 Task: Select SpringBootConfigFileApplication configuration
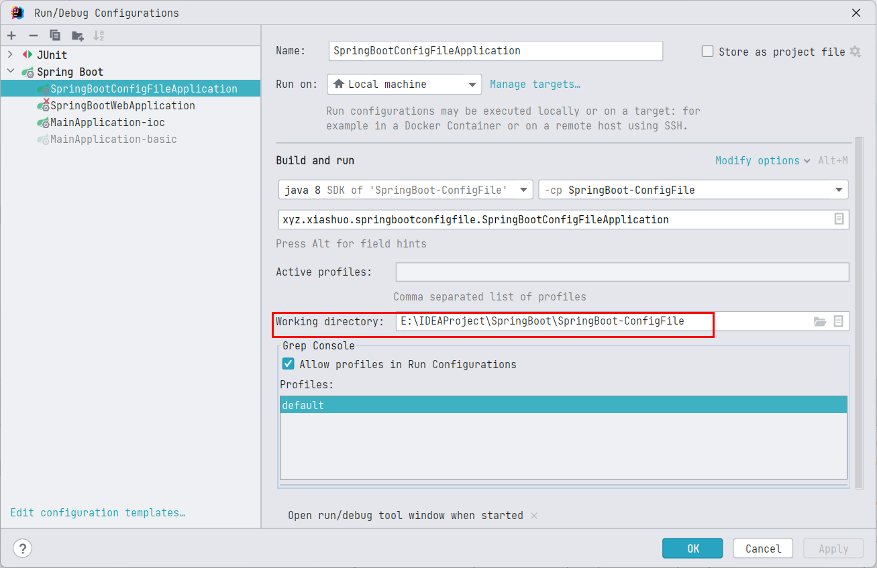tap(130, 89)
